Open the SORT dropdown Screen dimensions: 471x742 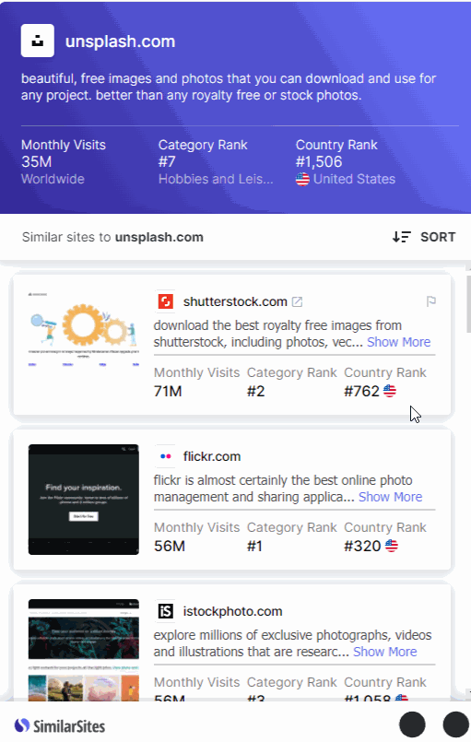(424, 237)
